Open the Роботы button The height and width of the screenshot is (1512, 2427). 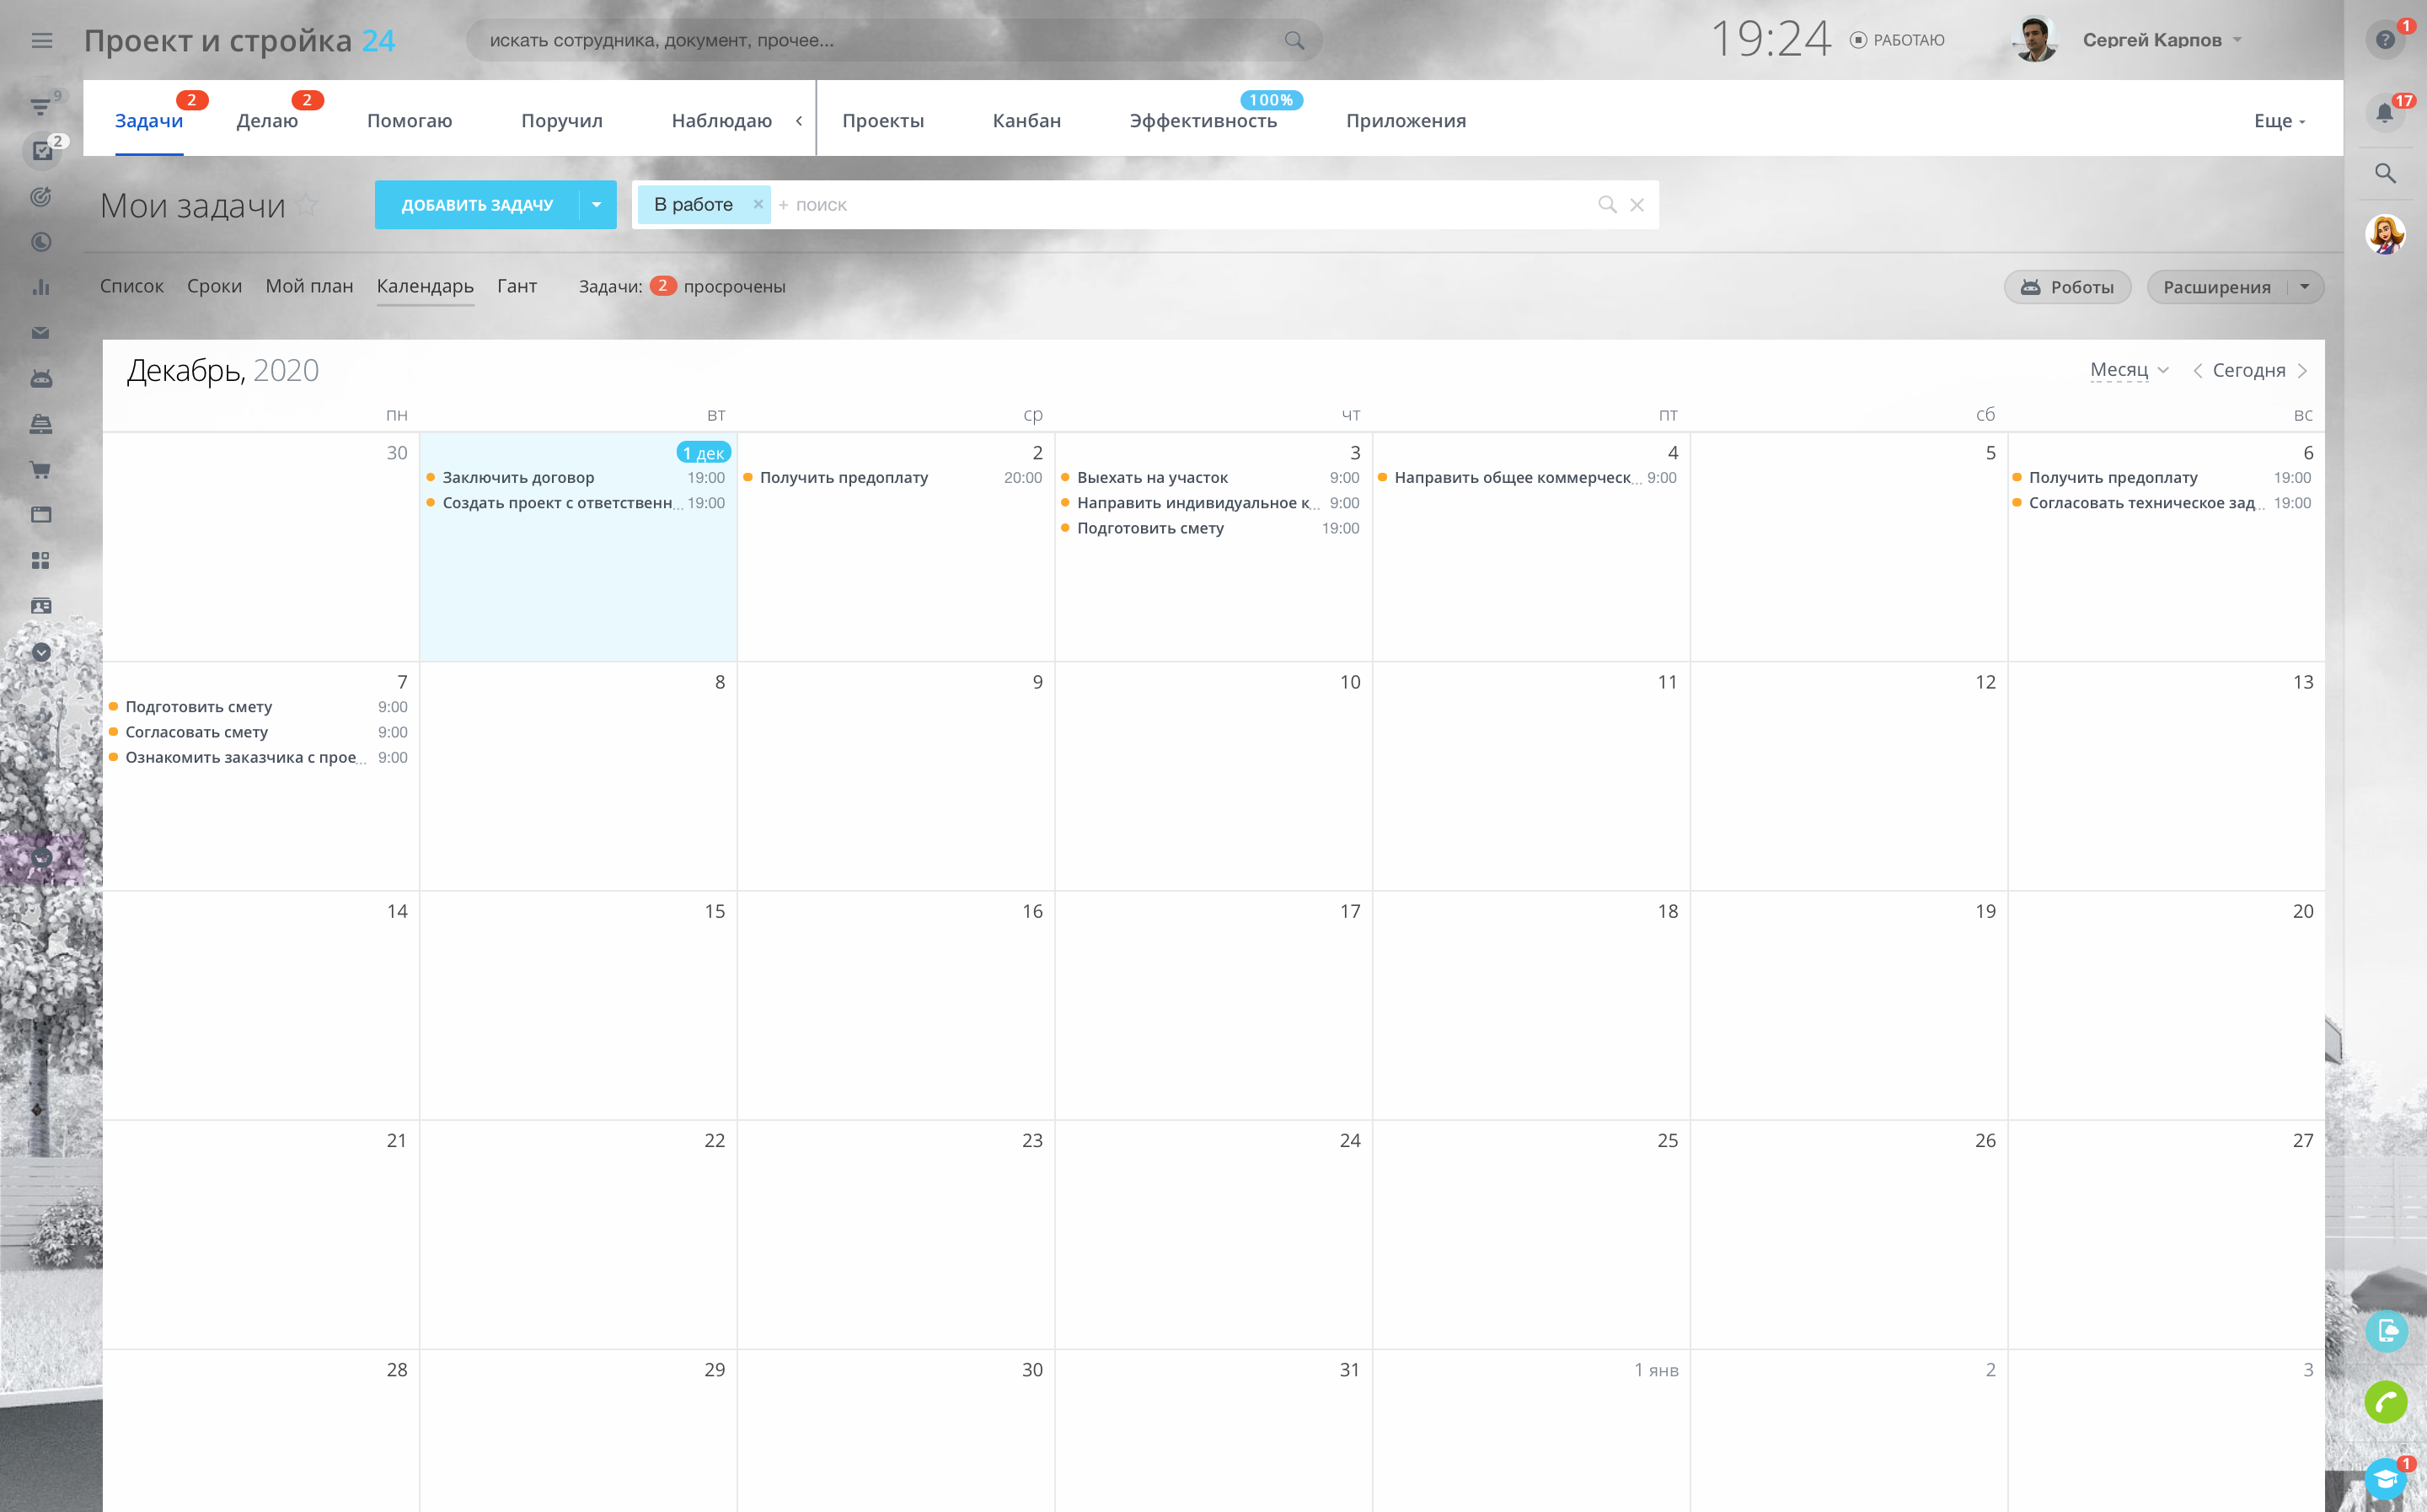click(x=2066, y=287)
